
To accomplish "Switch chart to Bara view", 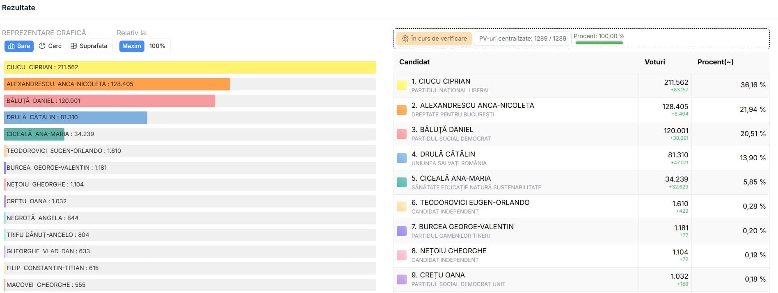I will tap(19, 46).
